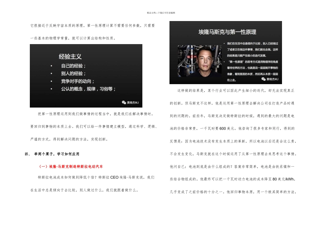Image resolution: width=322 pixels, height=228 pixels.
Task: Click the line starting 这样做的结果是，某个行业
Action: 236,91
